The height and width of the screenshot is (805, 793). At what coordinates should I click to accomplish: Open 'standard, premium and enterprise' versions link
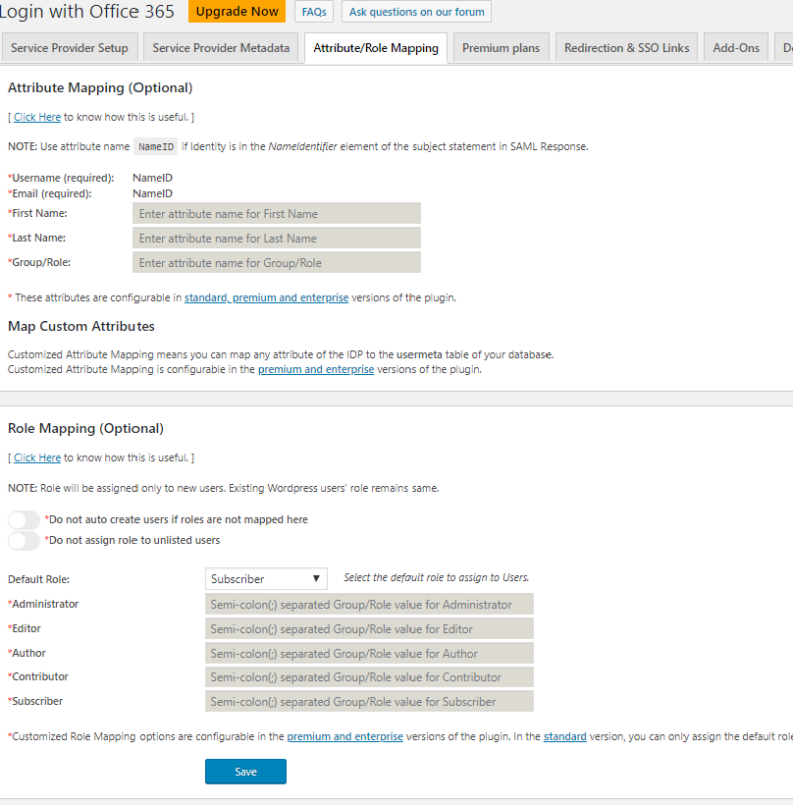tap(265, 296)
